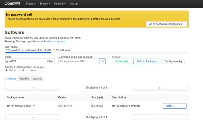Expand the System menu

point(45,4)
